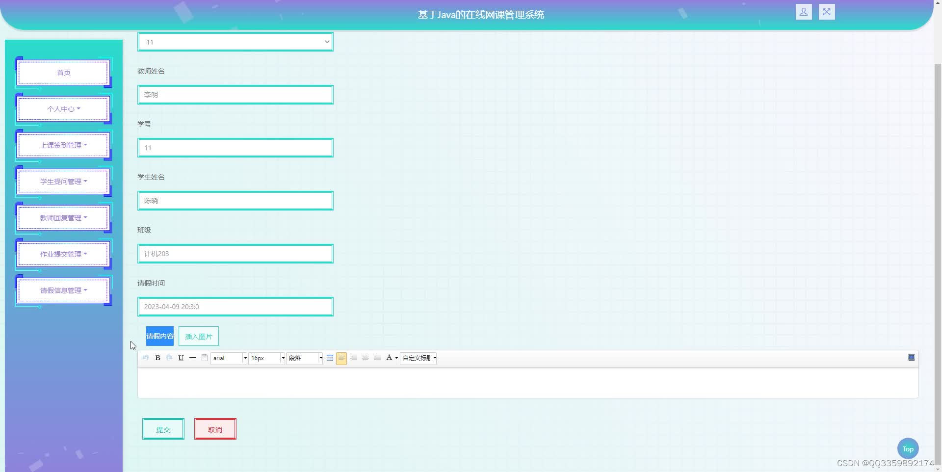
Task: Click the 教师姓名 label
Action: pyautogui.click(x=151, y=71)
